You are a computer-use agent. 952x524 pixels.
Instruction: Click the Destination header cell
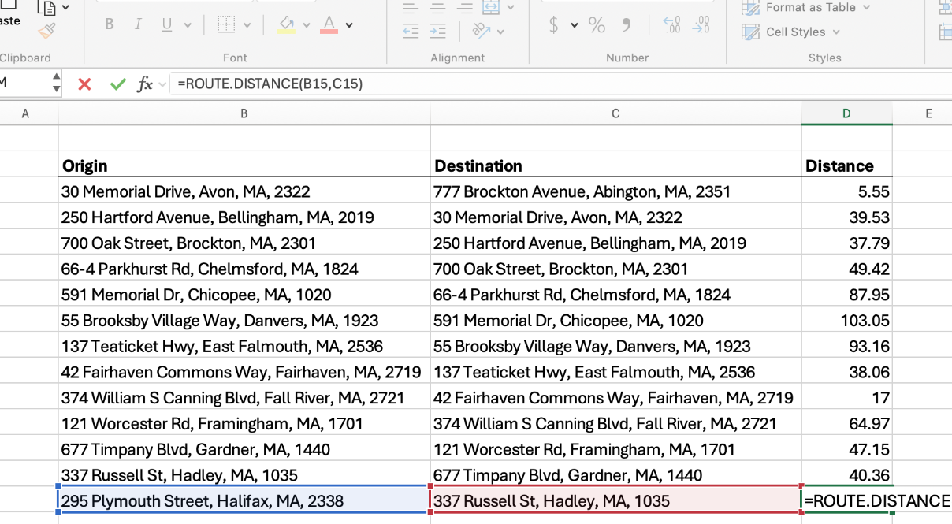615,165
